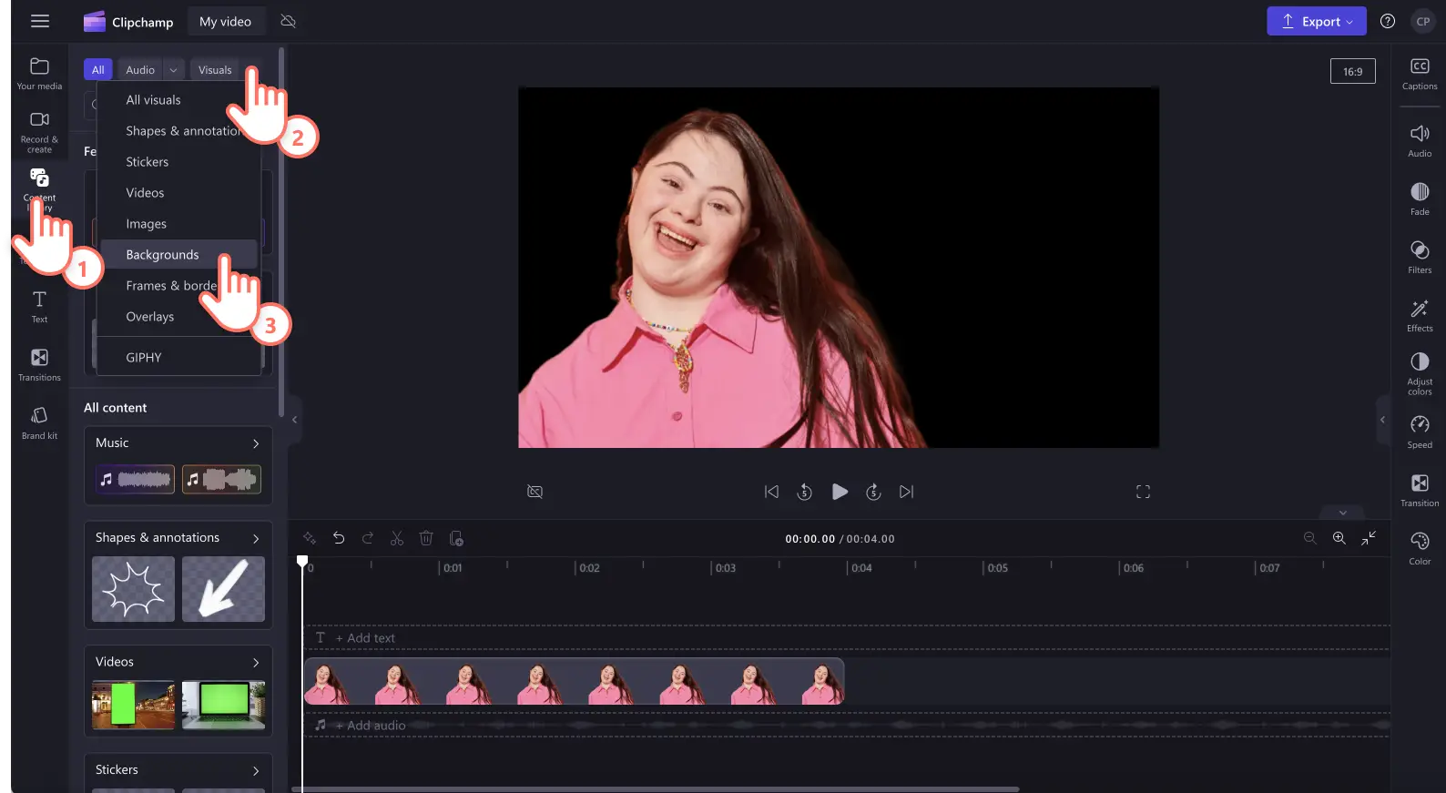Rewind five seconds

click(804, 492)
